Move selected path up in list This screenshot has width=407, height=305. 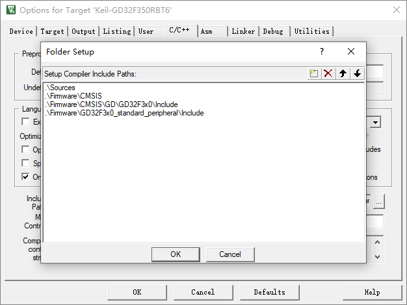(343, 73)
